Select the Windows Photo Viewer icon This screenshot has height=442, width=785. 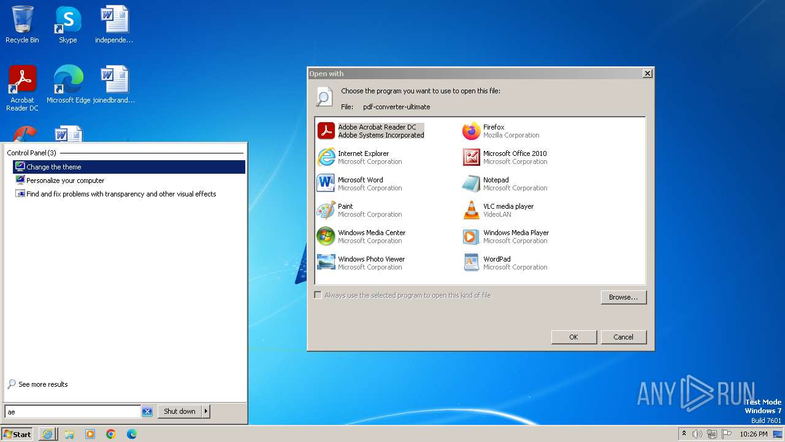click(x=326, y=263)
